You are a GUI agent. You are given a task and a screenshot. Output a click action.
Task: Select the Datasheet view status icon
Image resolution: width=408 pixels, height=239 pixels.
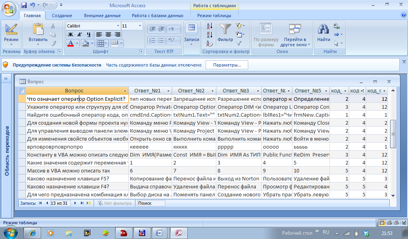[382, 223]
